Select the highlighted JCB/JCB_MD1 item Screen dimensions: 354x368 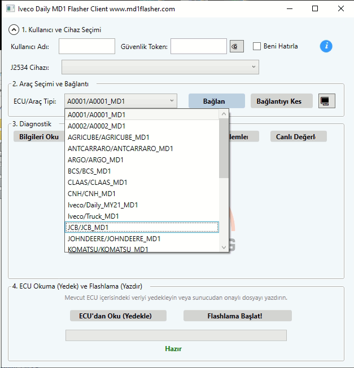(x=142, y=228)
